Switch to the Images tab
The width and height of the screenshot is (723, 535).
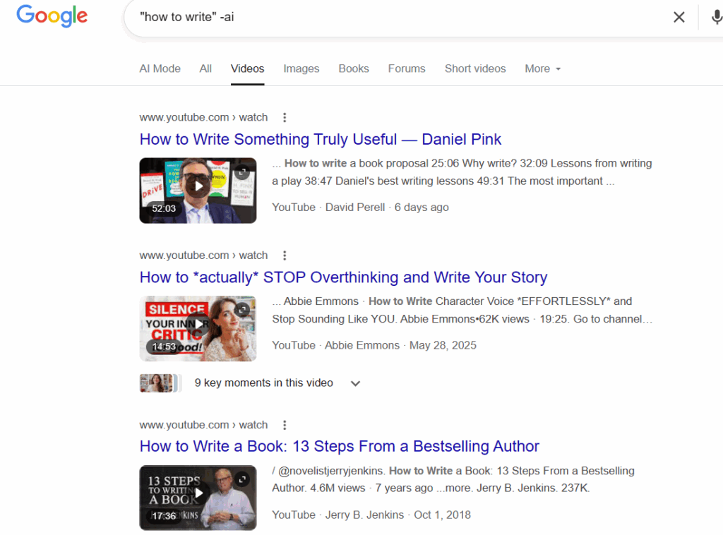point(301,68)
